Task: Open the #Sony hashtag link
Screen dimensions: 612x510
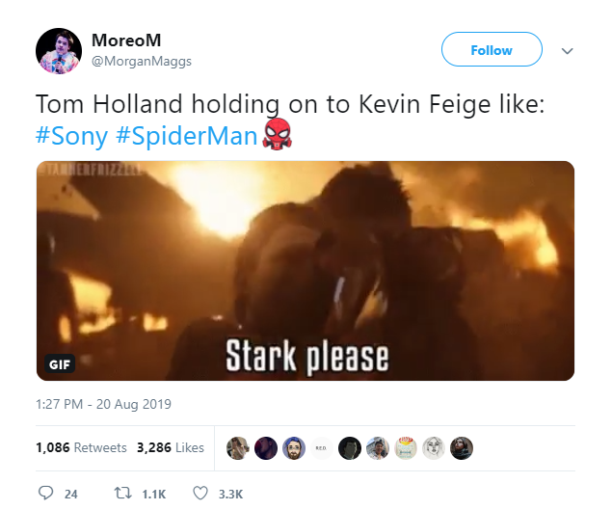Action: point(71,135)
